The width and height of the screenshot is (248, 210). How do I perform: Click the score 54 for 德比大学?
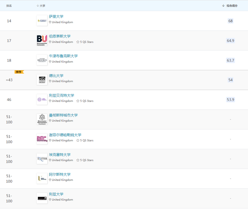tap(230, 80)
